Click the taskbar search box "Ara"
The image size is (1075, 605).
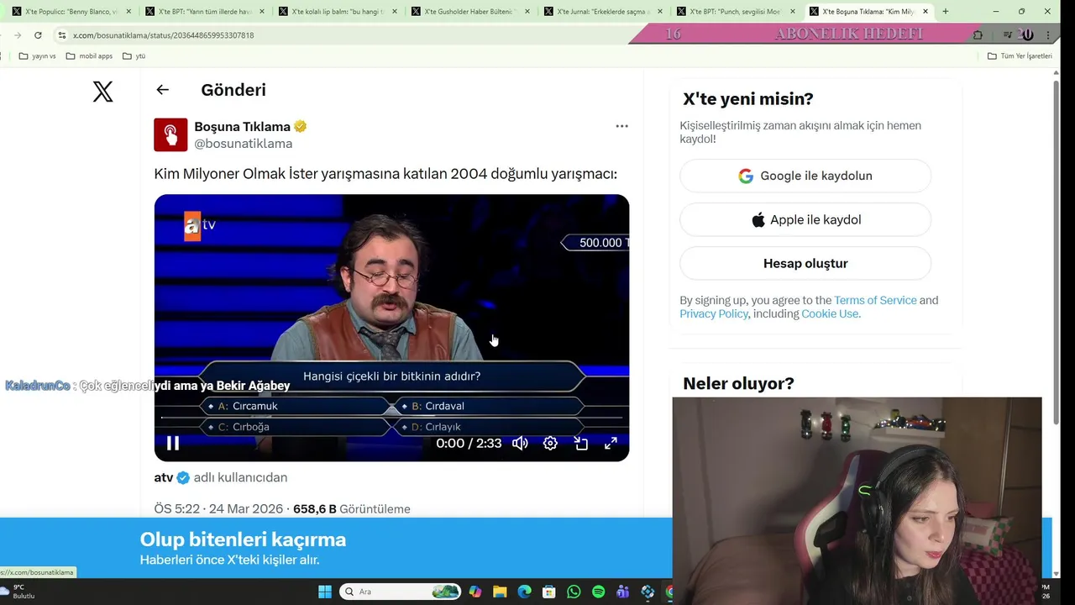point(401,592)
